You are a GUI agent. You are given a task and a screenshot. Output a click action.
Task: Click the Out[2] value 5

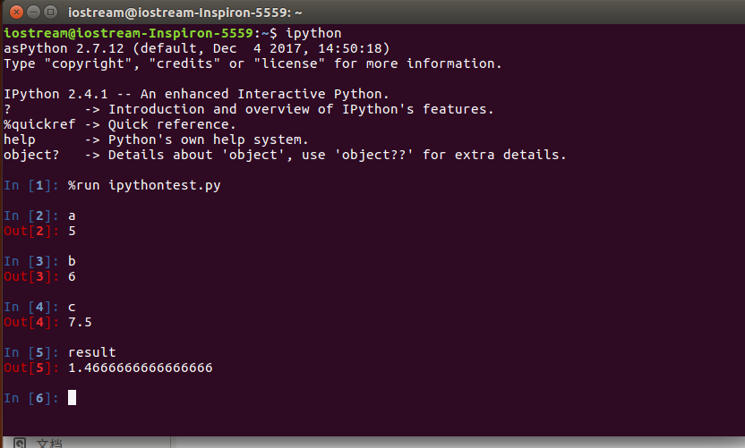coord(72,231)
